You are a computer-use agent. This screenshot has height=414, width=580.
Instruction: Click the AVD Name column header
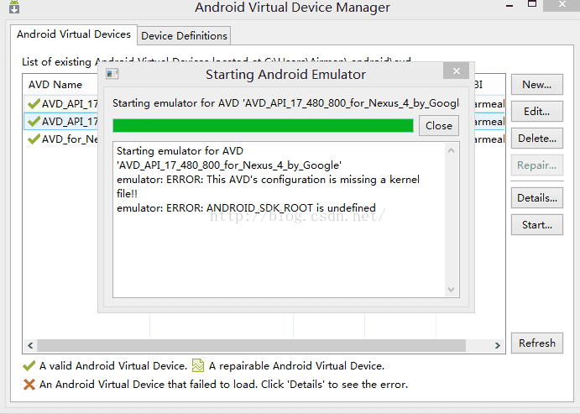point(55,85)
